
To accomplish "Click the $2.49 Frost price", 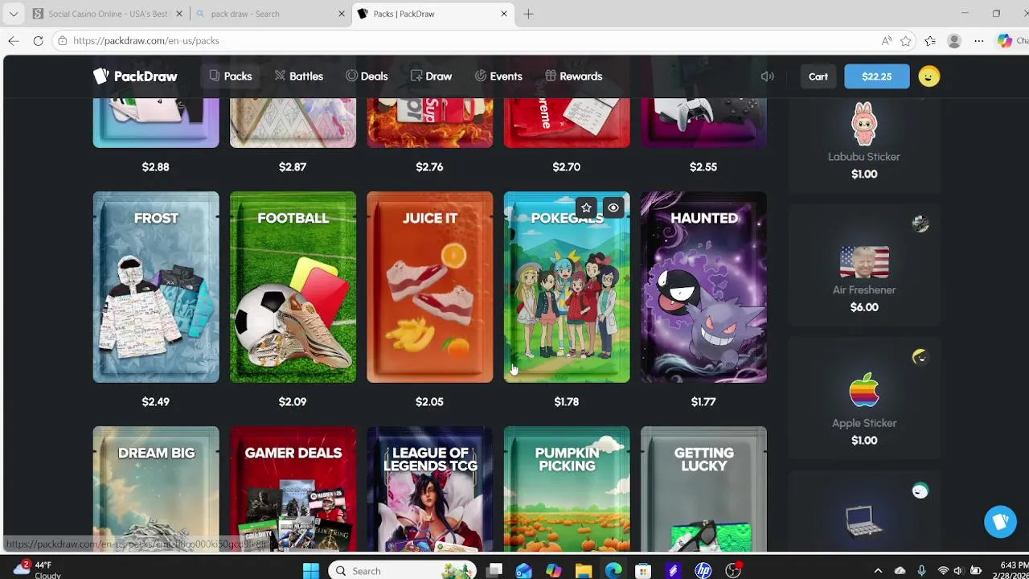I will [x=156, y=401].
